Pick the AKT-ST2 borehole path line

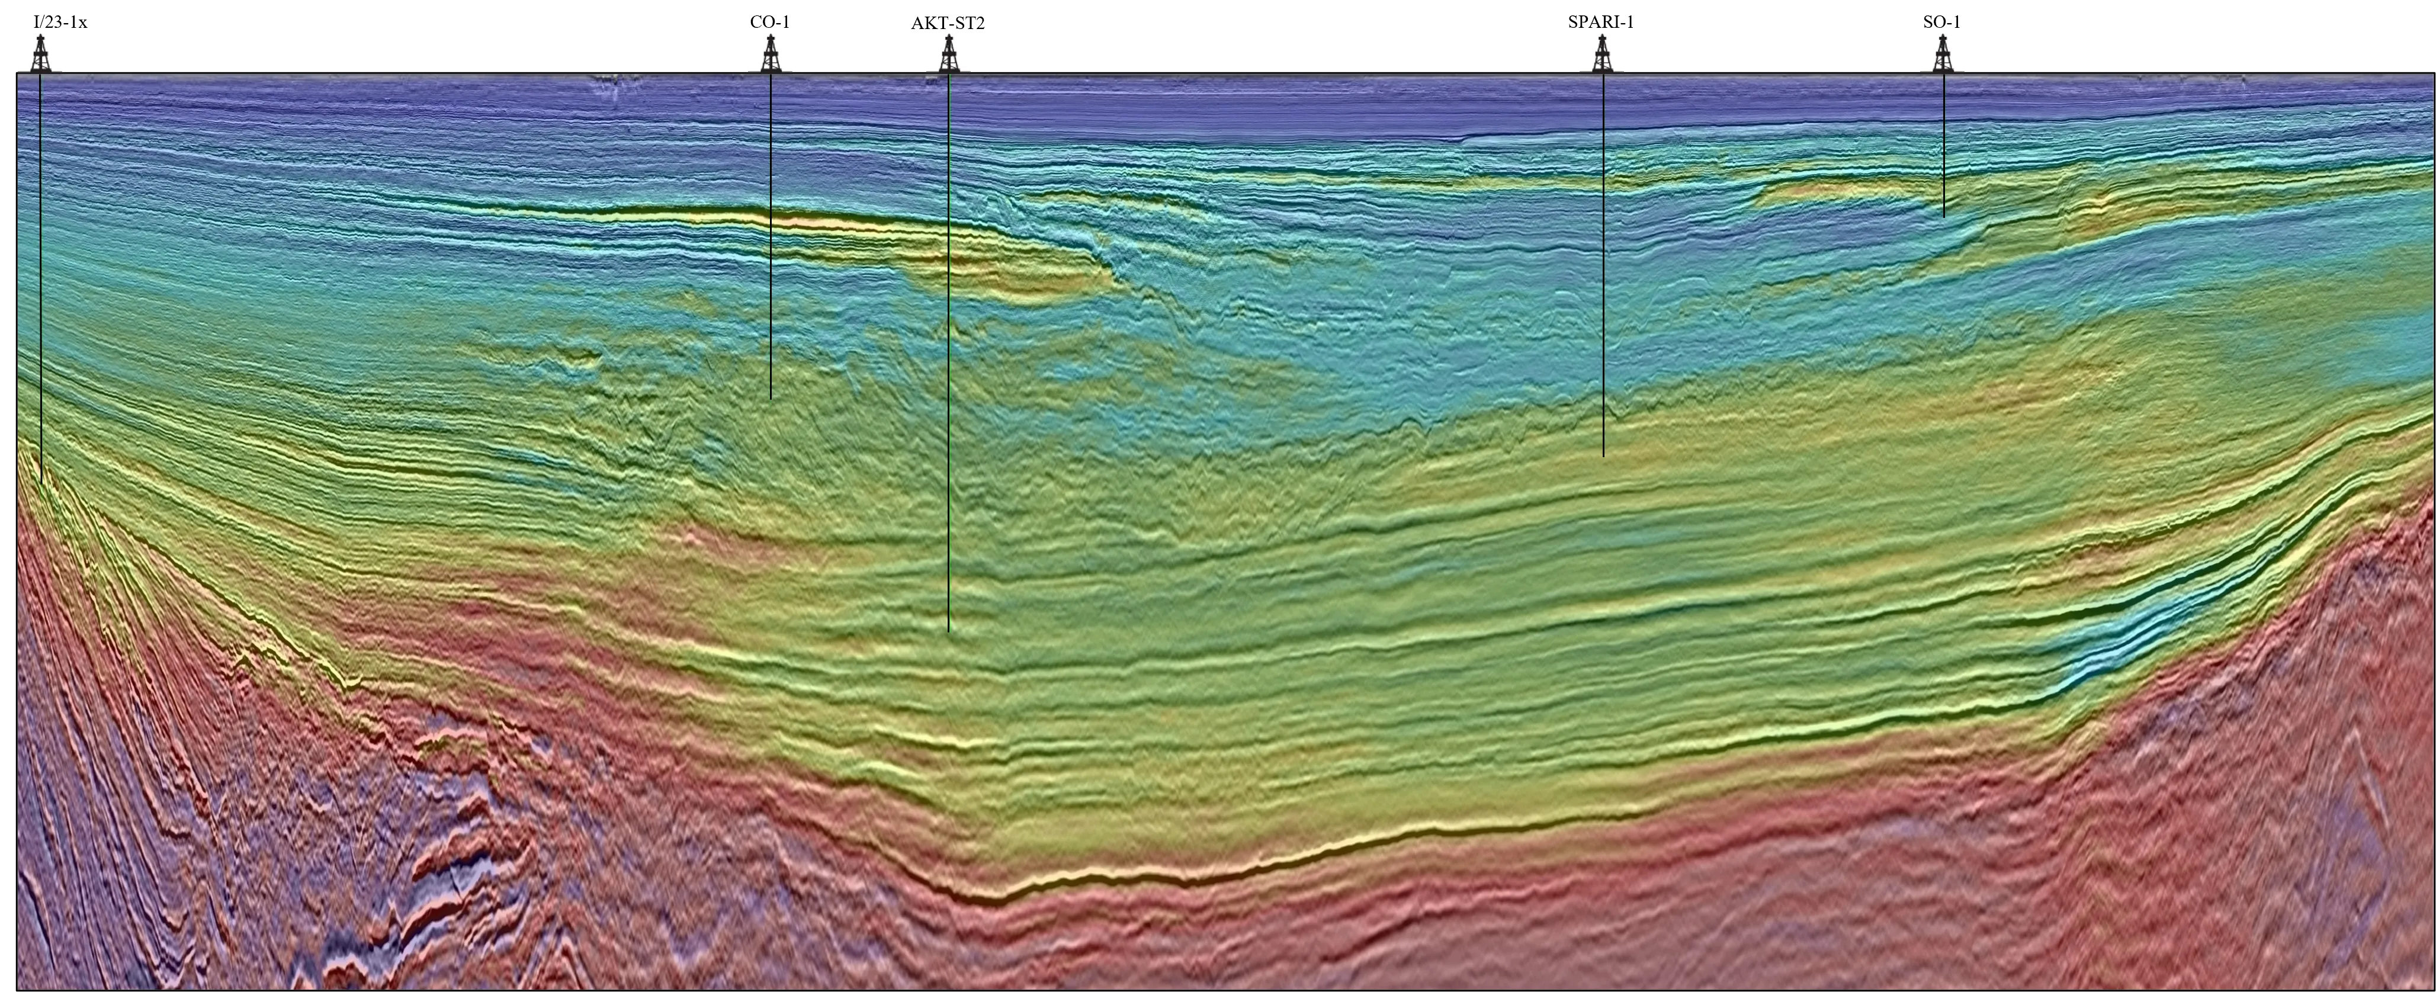pyautogui.click(x=948, y=352)
